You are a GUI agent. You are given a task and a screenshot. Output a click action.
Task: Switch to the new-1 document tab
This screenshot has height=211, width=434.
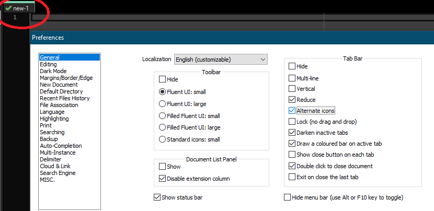[21, 8]
